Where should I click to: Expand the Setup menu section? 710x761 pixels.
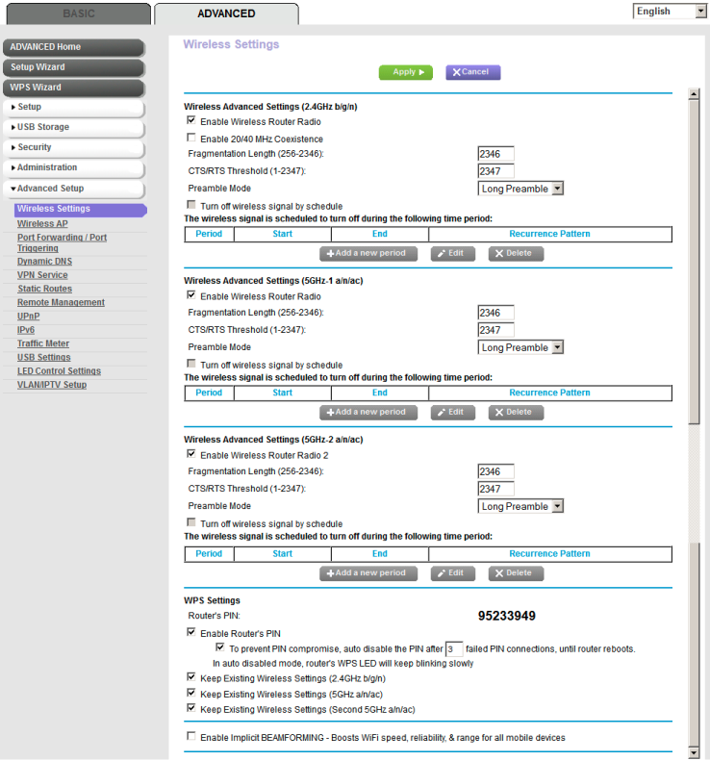[73, 107]
